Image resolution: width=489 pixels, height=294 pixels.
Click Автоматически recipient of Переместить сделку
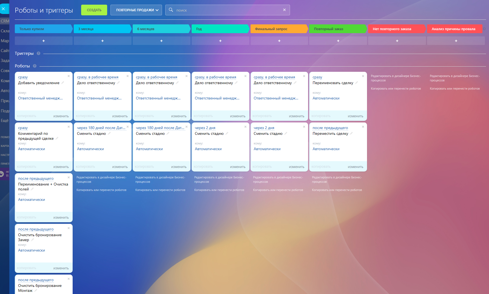[326, 149]
